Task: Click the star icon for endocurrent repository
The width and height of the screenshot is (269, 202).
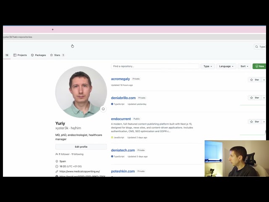Action: coord(251,122)
